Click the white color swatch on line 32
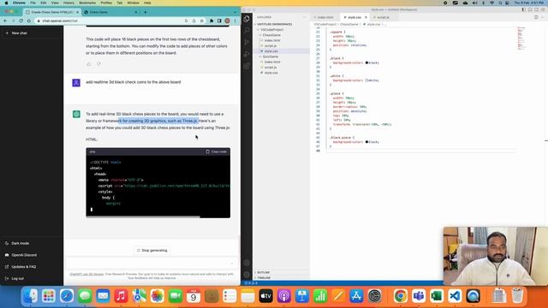548x308 pixels. pyautogui.click(x=366, y=80)
